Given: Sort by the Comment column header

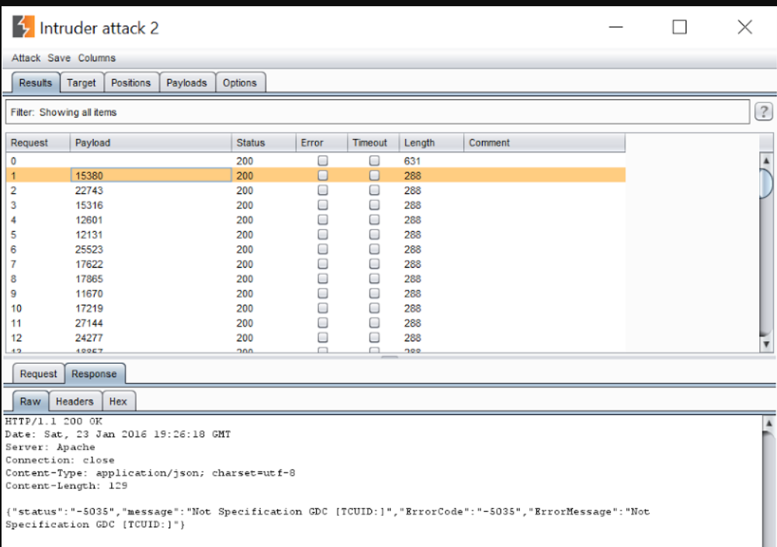Looking at the screenshot, I should tap(545, 143).
